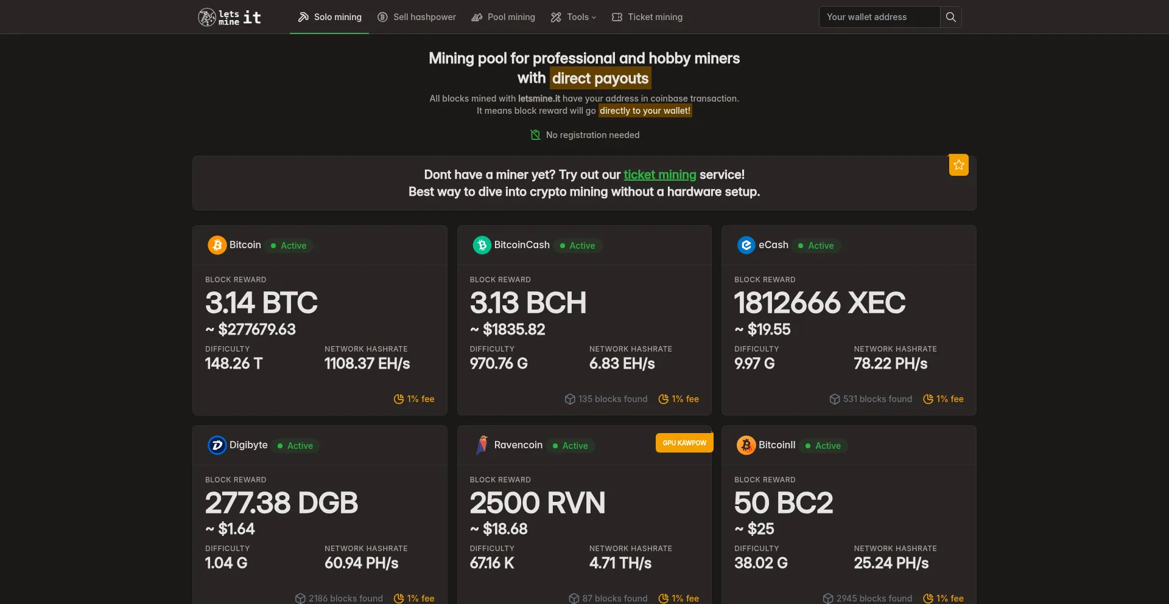Image resolution: width=1169 pixels, height=604 pixels.
Task: Click the Bitcoin coin icon
Action: 217,245
